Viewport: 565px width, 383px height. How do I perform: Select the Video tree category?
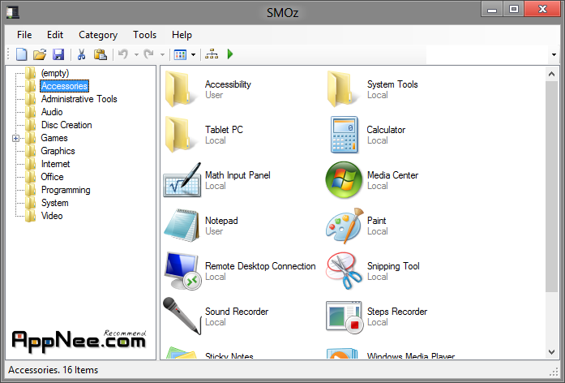[x=52, y=216]
